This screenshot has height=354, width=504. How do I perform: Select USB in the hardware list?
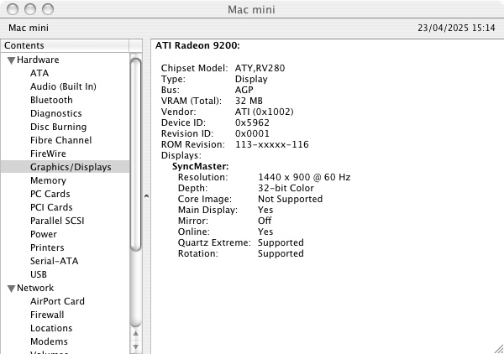[x=39, y=274]
